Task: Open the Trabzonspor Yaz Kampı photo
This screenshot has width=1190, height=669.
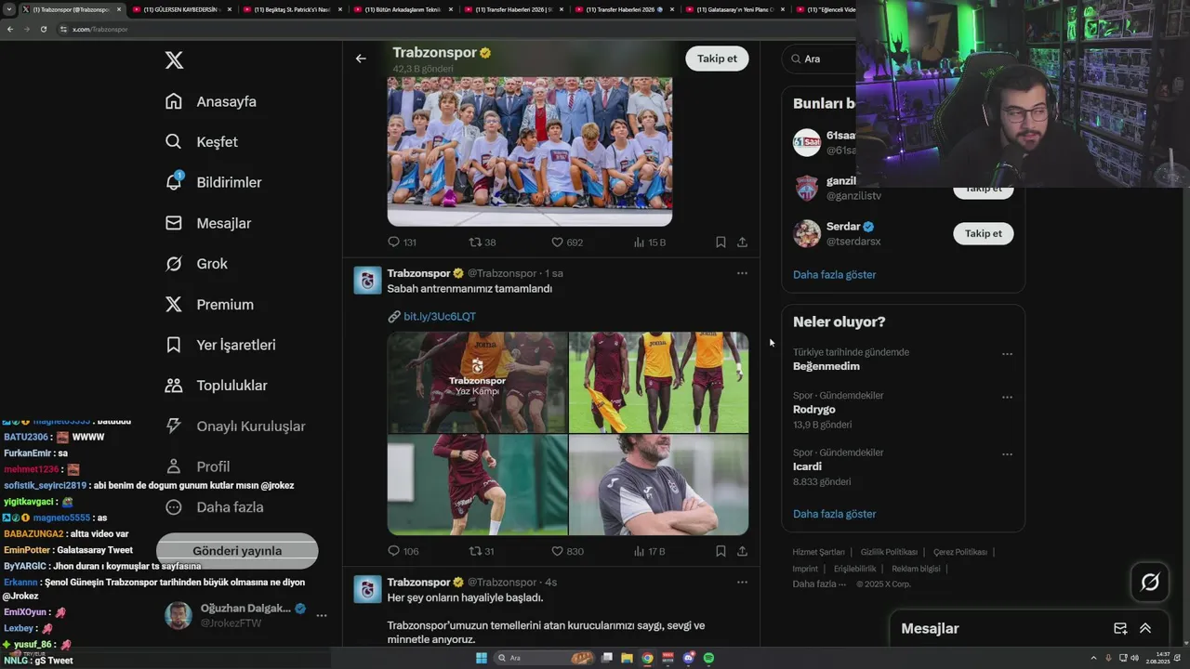Action: click(x=477, y=382)
